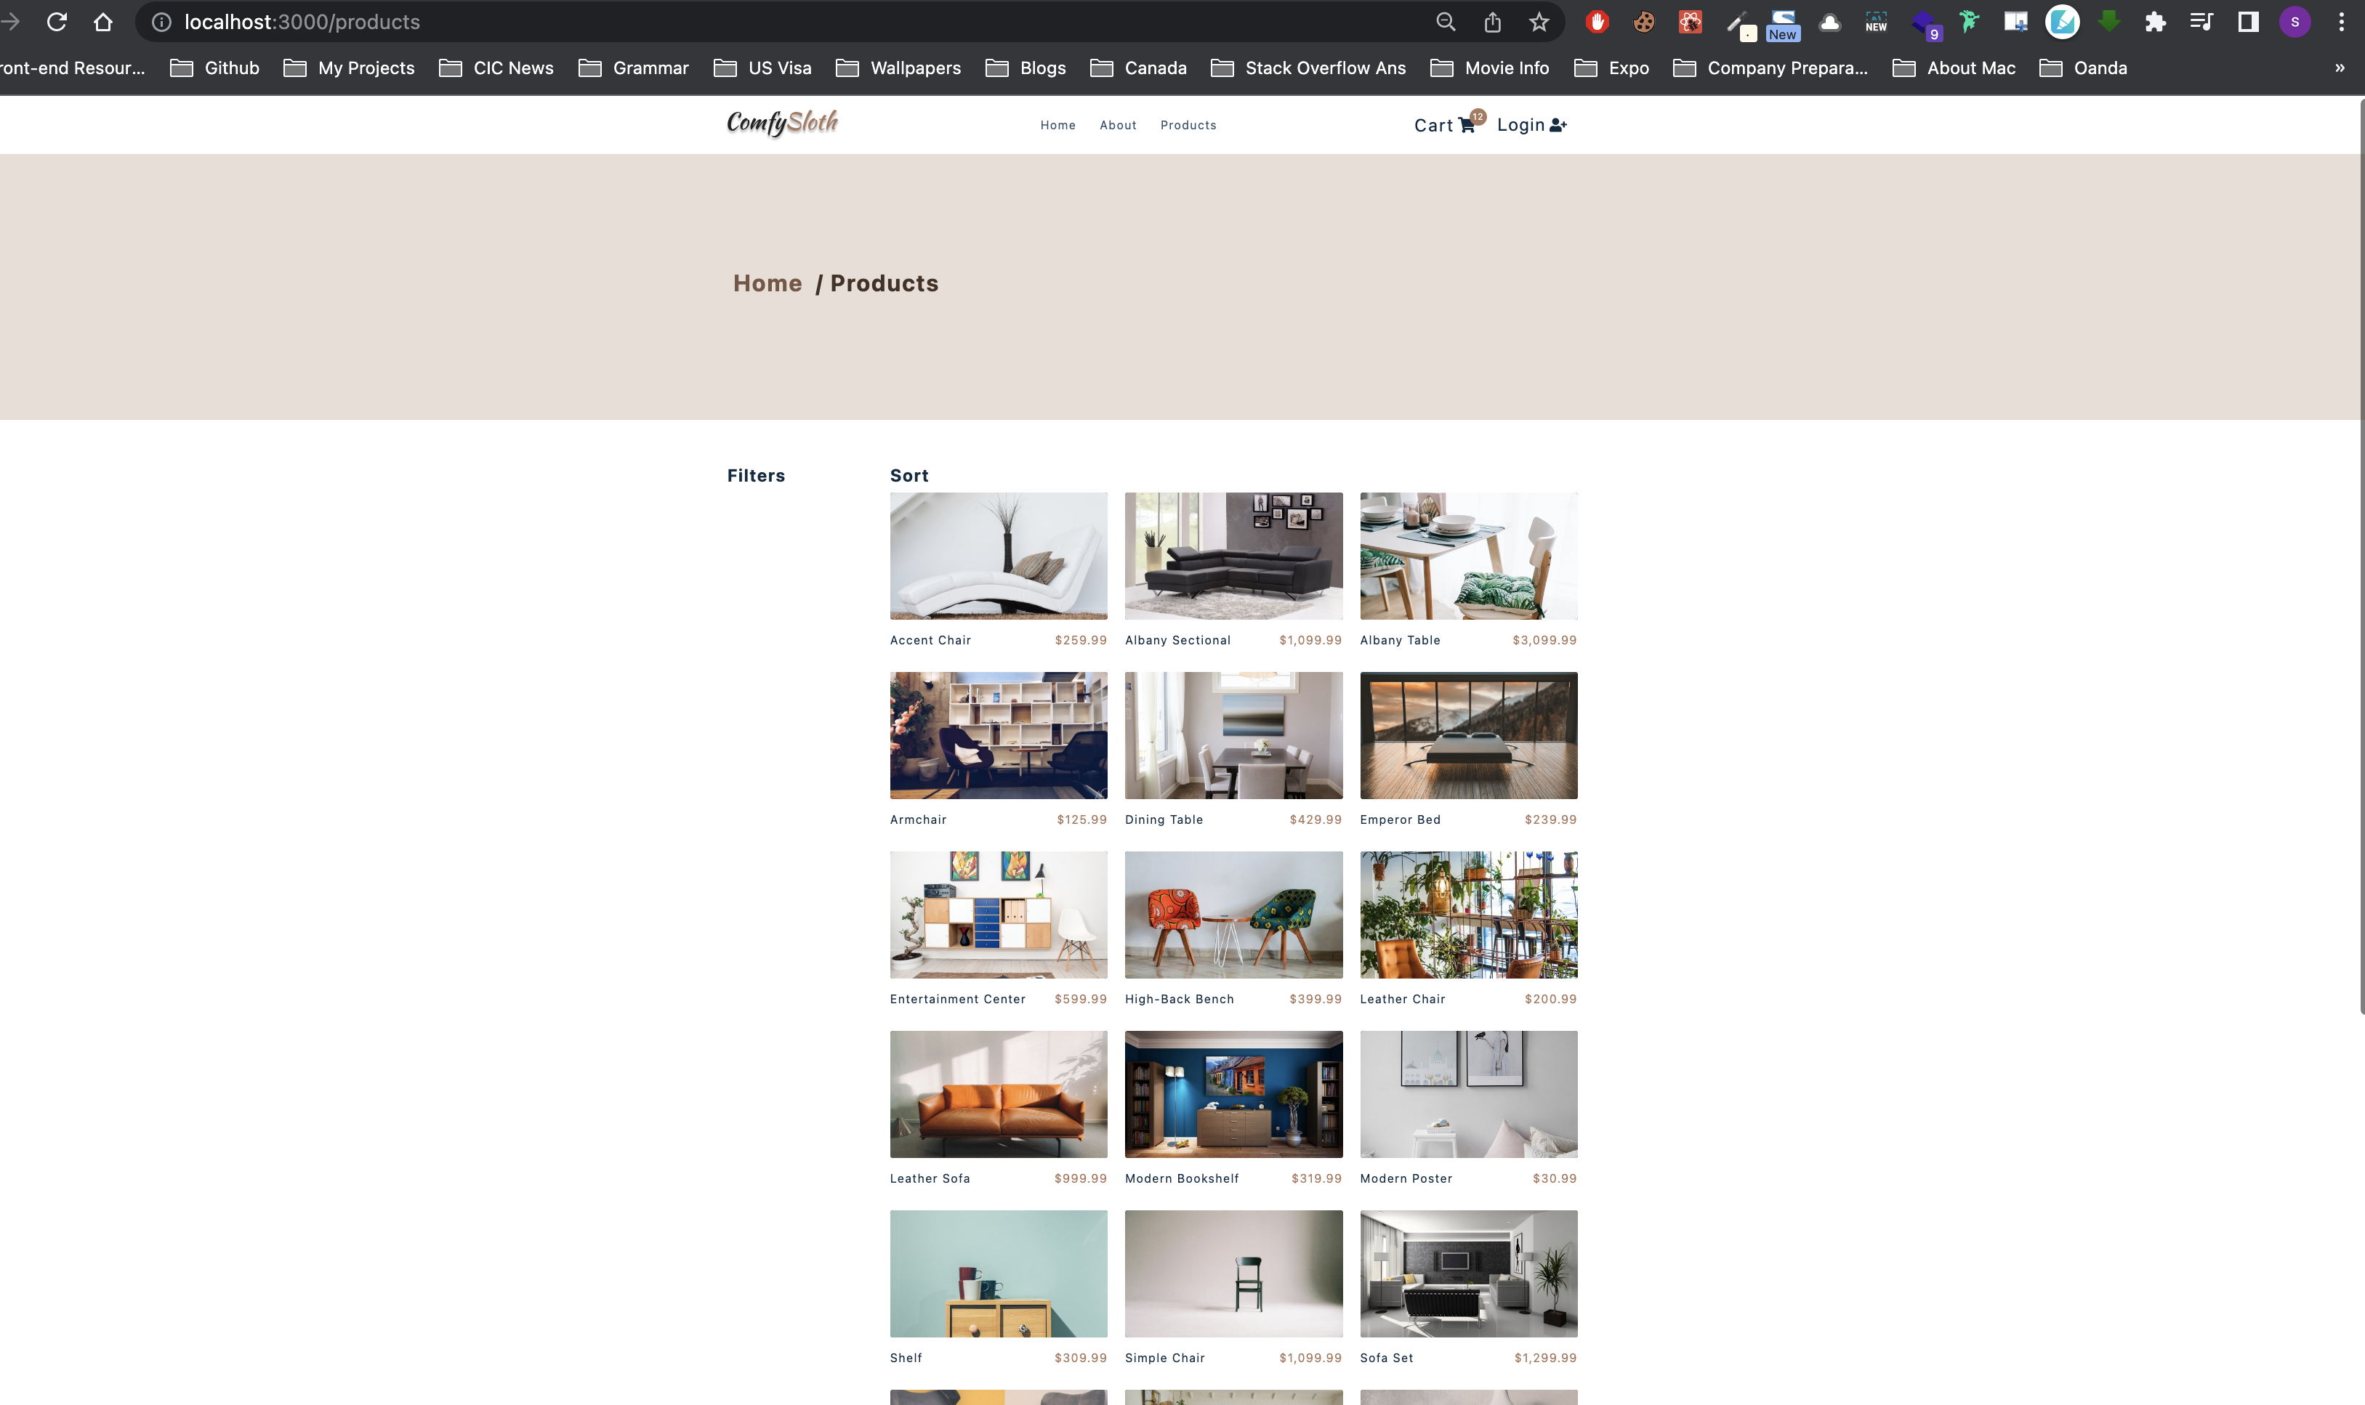Open the Extensions puzzle icon

[x=2156, y=22]
